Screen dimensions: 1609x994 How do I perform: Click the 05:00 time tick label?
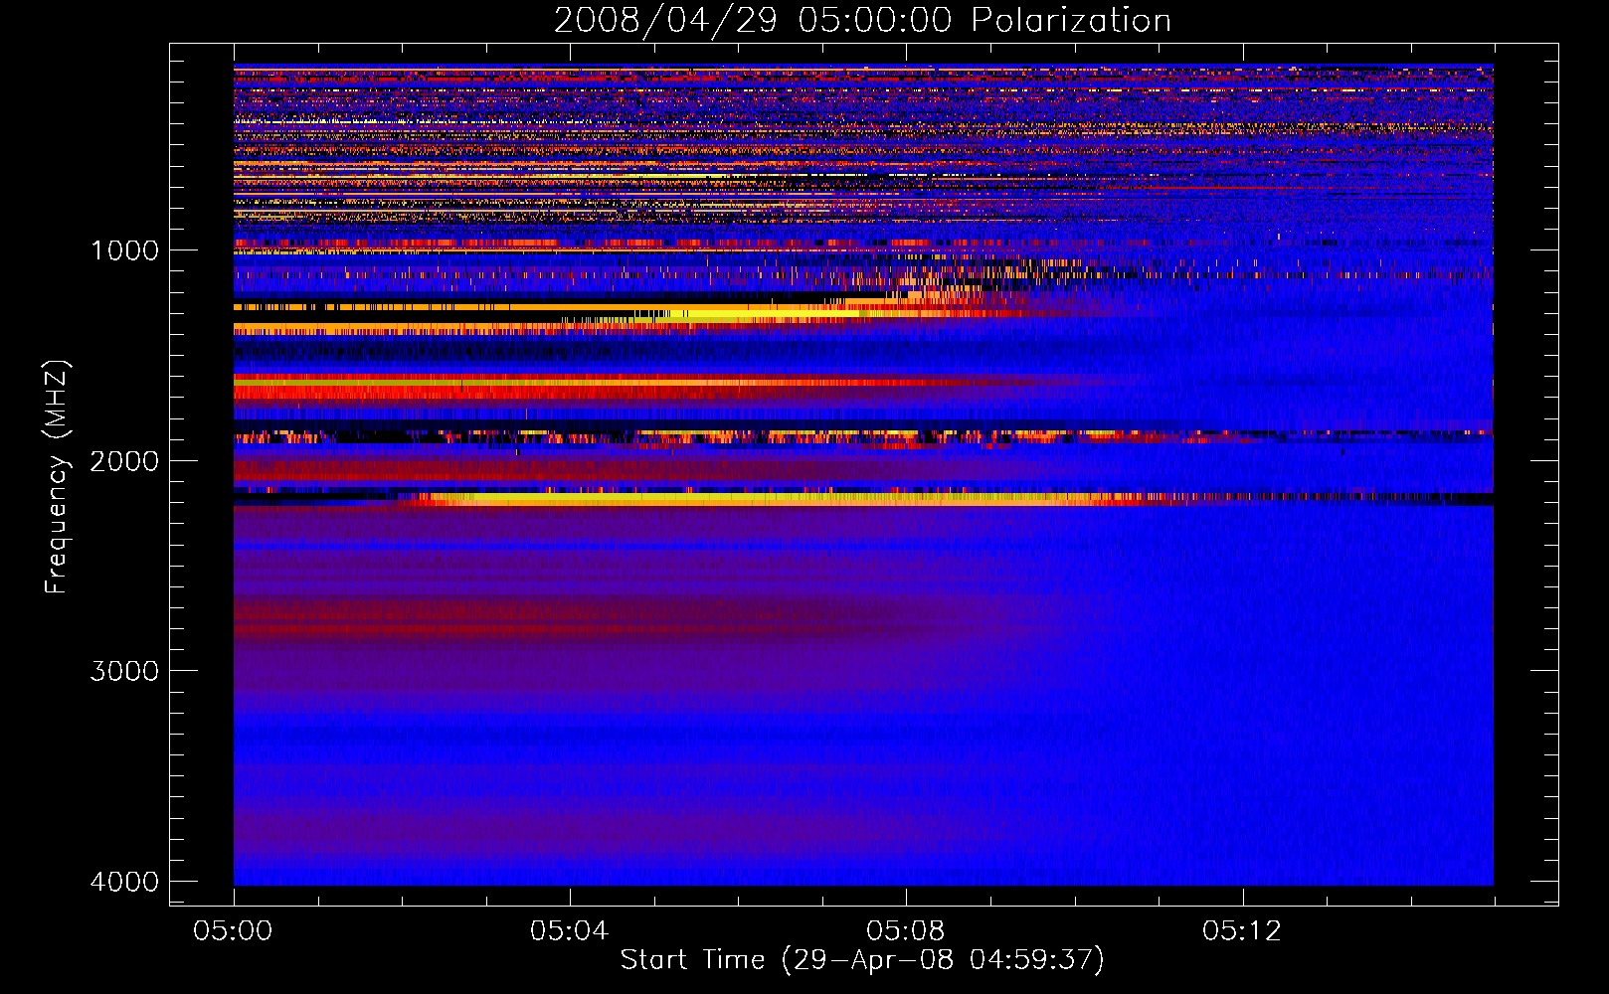(x=233, y=931)
